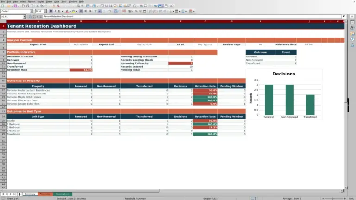Click the last sheet navigation arrow
This screenshot has height=200, width=356.
14,194
